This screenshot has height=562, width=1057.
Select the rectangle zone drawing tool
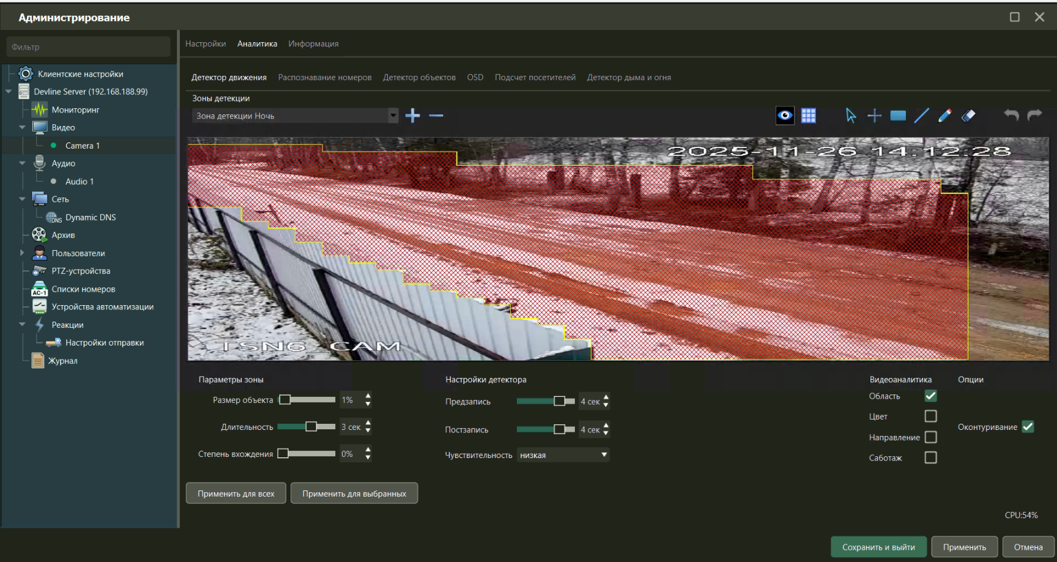898,116
